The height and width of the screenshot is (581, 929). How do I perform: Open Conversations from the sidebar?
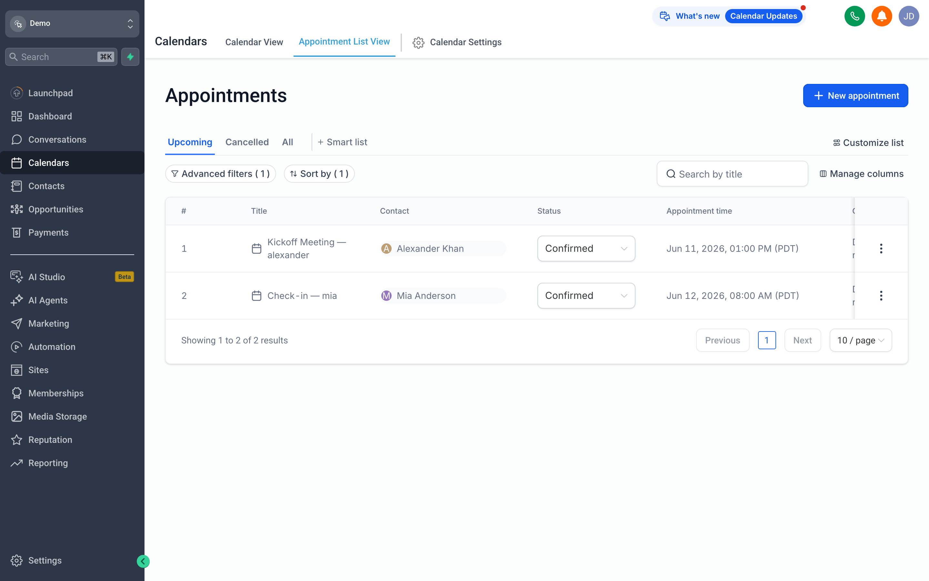(72, 139)
